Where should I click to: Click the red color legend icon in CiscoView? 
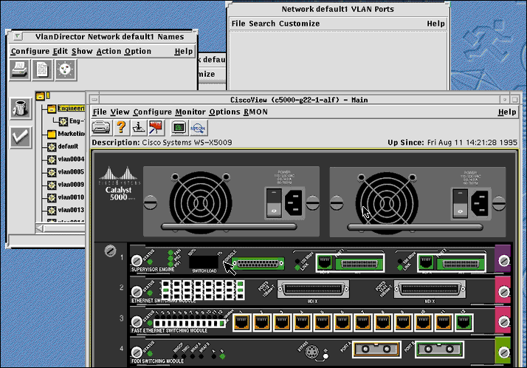pyautogui.click(x=156, y=128)
